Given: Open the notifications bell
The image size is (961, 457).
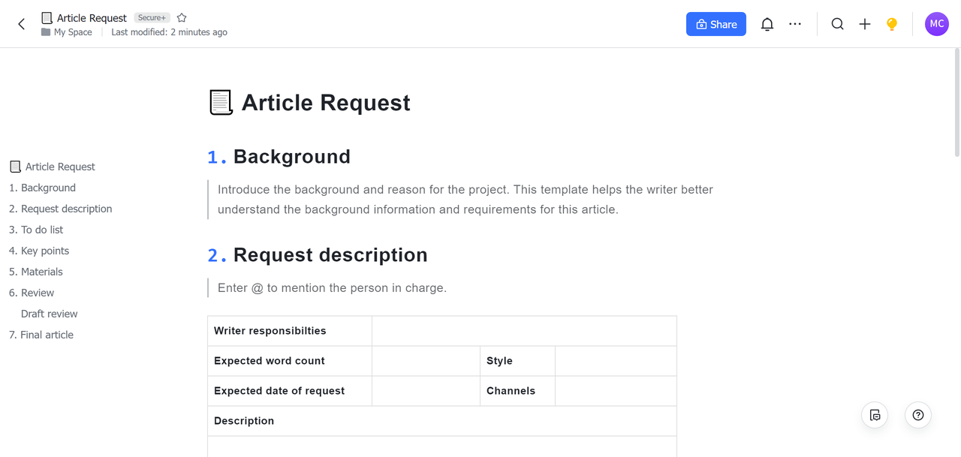Looking at the screenshot, I should pos(767,24).
